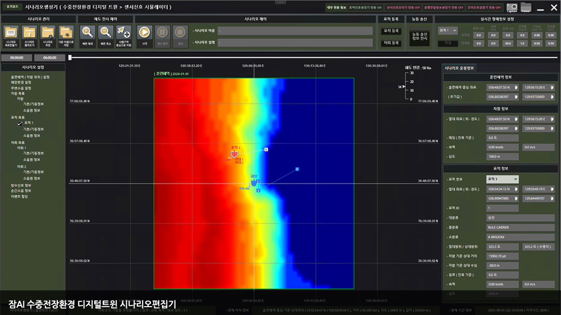The width and height of the screenshot is (561, 315).
Task: Click the blue 자함 submarine marker on map
Action: (x=254, y=183)
